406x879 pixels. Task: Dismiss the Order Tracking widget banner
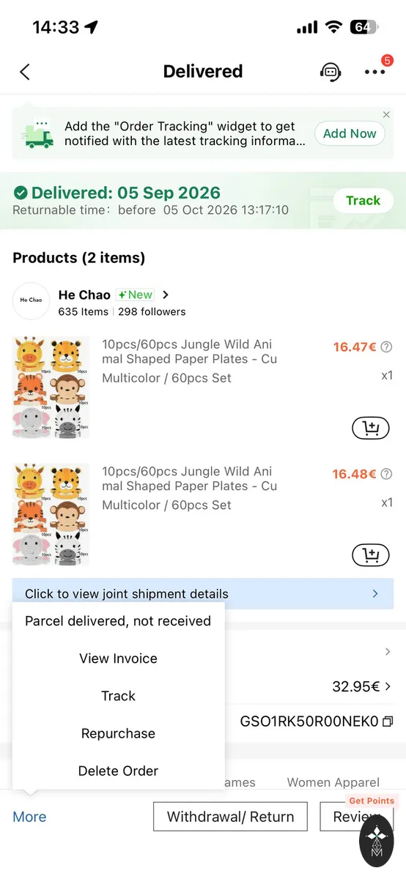[386, 115]
